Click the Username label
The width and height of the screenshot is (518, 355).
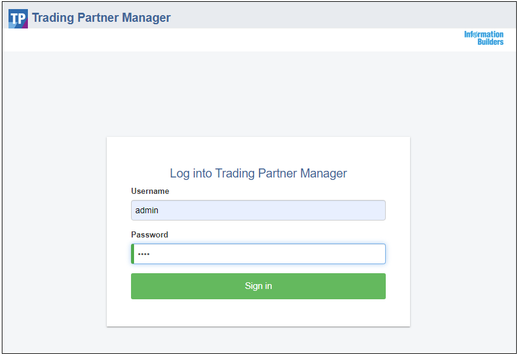(150, 191)
